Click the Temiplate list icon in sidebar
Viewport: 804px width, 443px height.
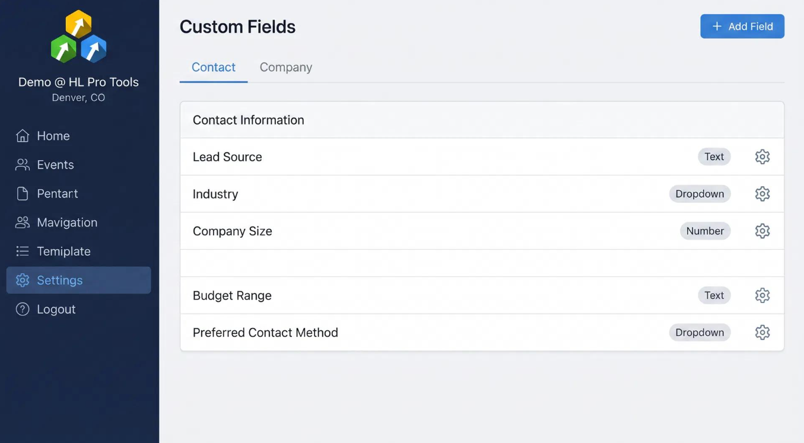23,251
